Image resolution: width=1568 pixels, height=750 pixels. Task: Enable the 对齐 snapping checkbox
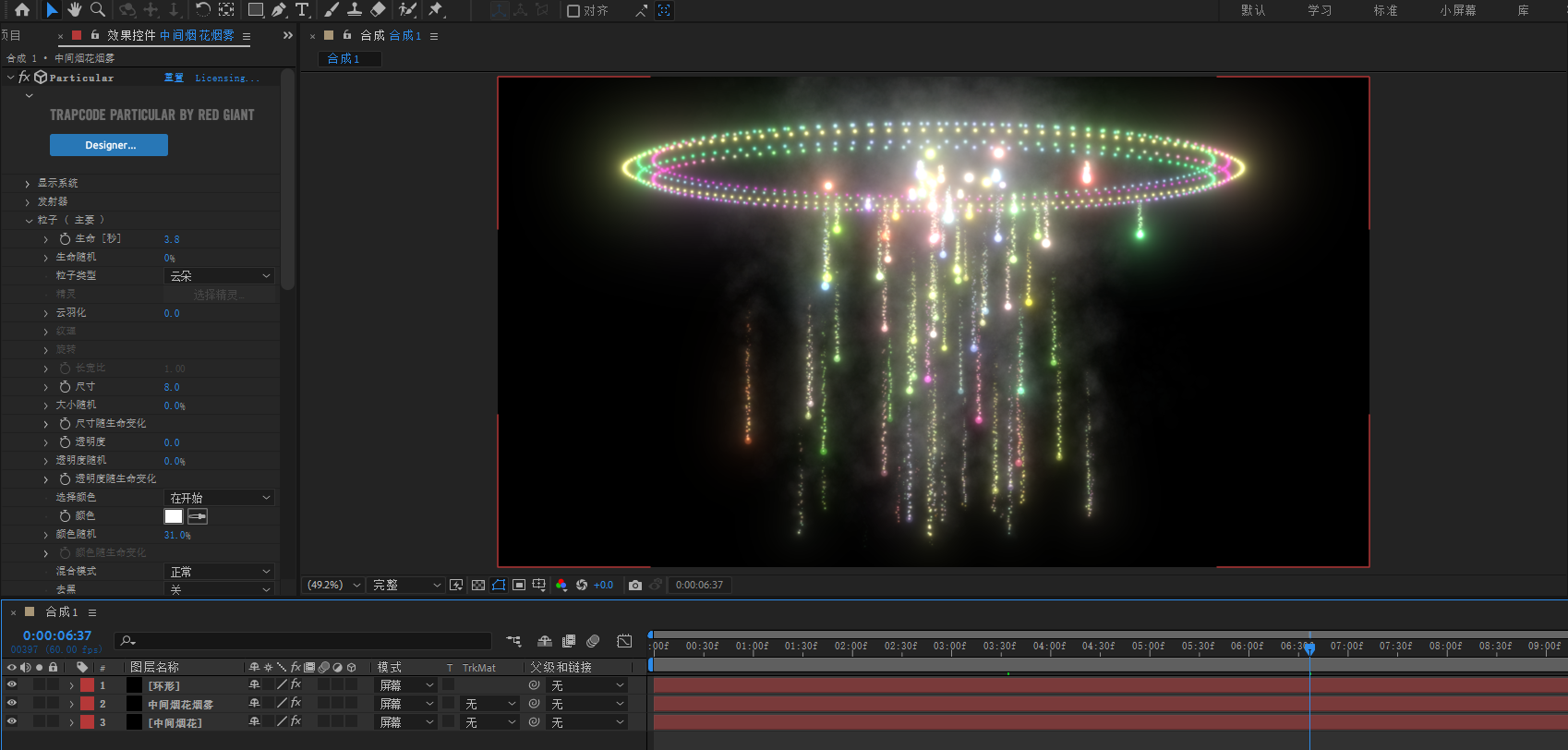(x=573, y=11)
